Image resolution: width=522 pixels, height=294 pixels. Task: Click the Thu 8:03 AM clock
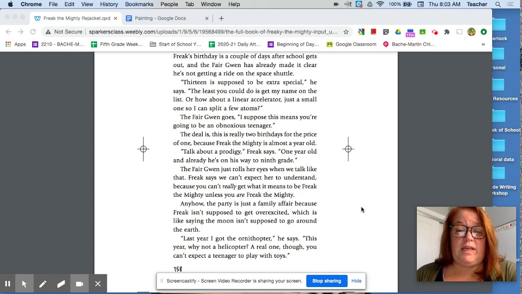click(x=444, y=4)
